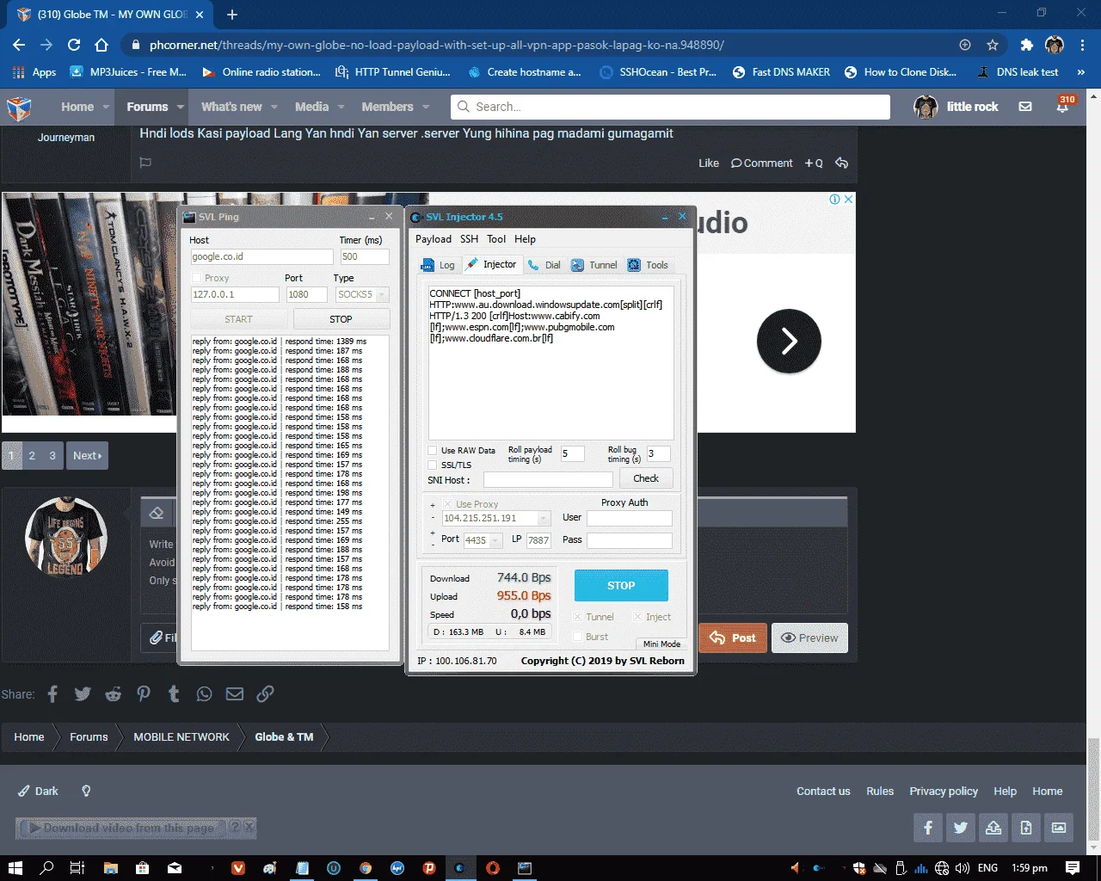1101x881 pixels.
Task: Show more bookmarks chevron
Action: click(1081, 72)
